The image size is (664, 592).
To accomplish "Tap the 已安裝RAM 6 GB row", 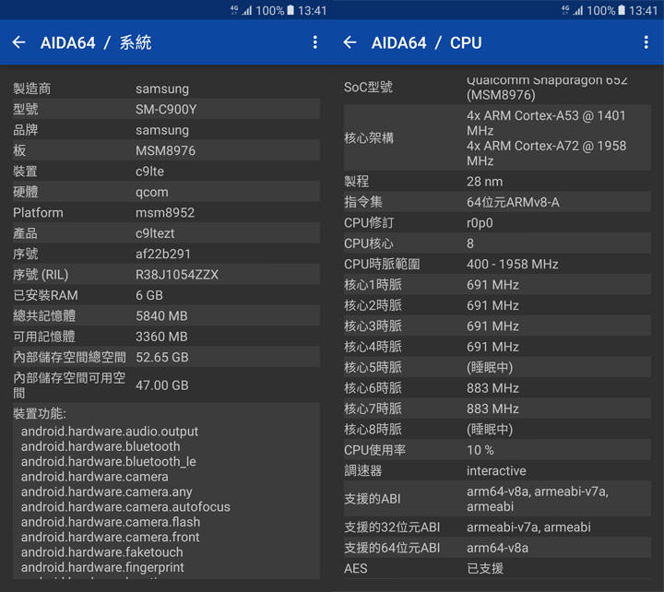I will tap(164, 295).
